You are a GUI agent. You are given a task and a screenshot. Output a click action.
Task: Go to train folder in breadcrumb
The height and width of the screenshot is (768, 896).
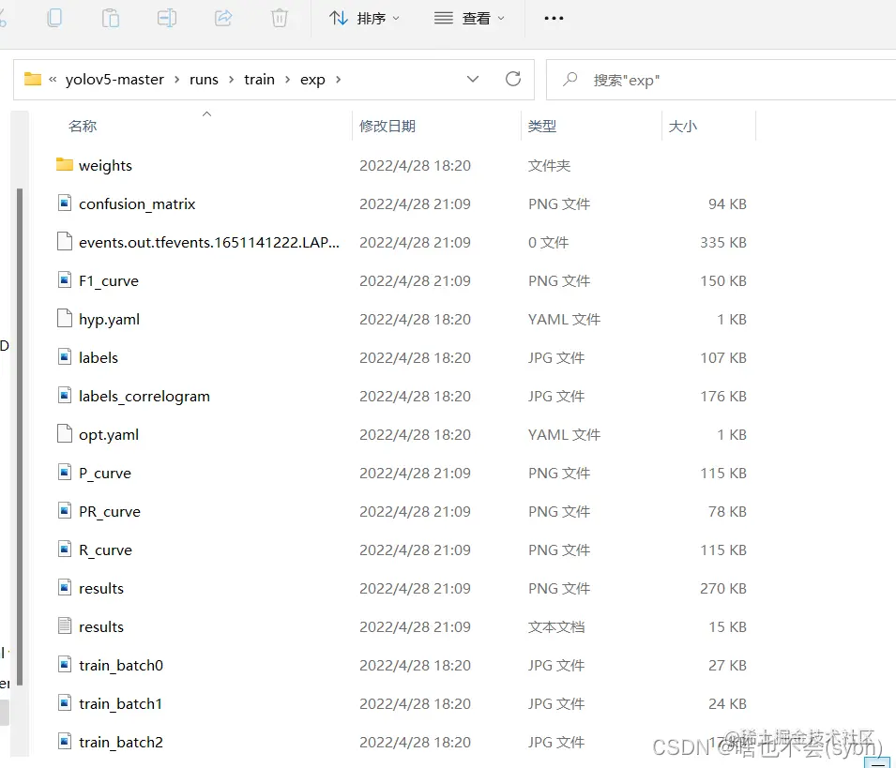click(x=260, y=80)
